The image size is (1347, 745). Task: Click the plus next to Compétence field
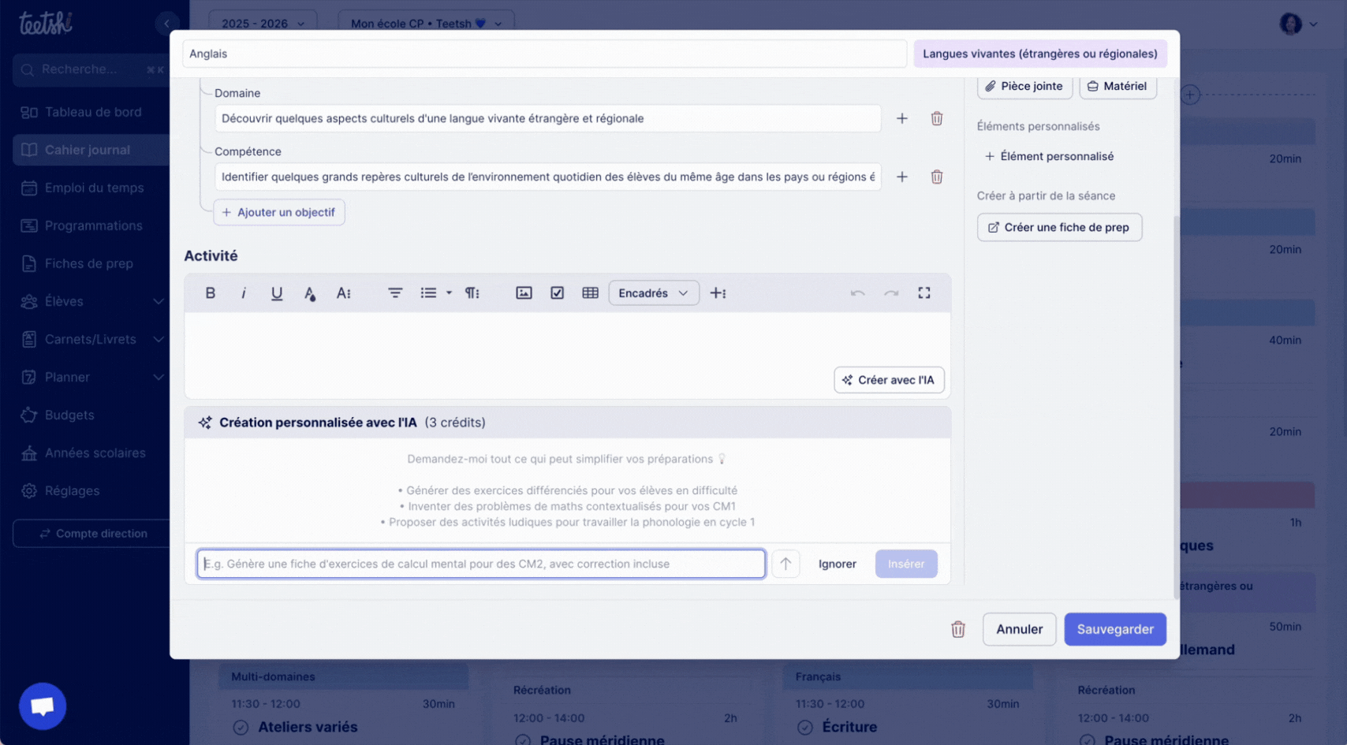pyautogui.click(x=901, y=177)
